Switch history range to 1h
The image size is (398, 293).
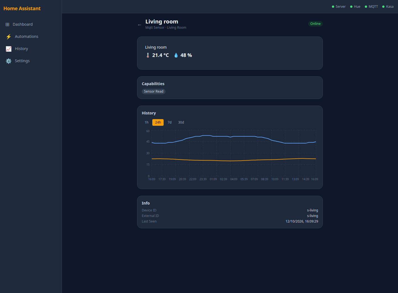tap(146, 122)
